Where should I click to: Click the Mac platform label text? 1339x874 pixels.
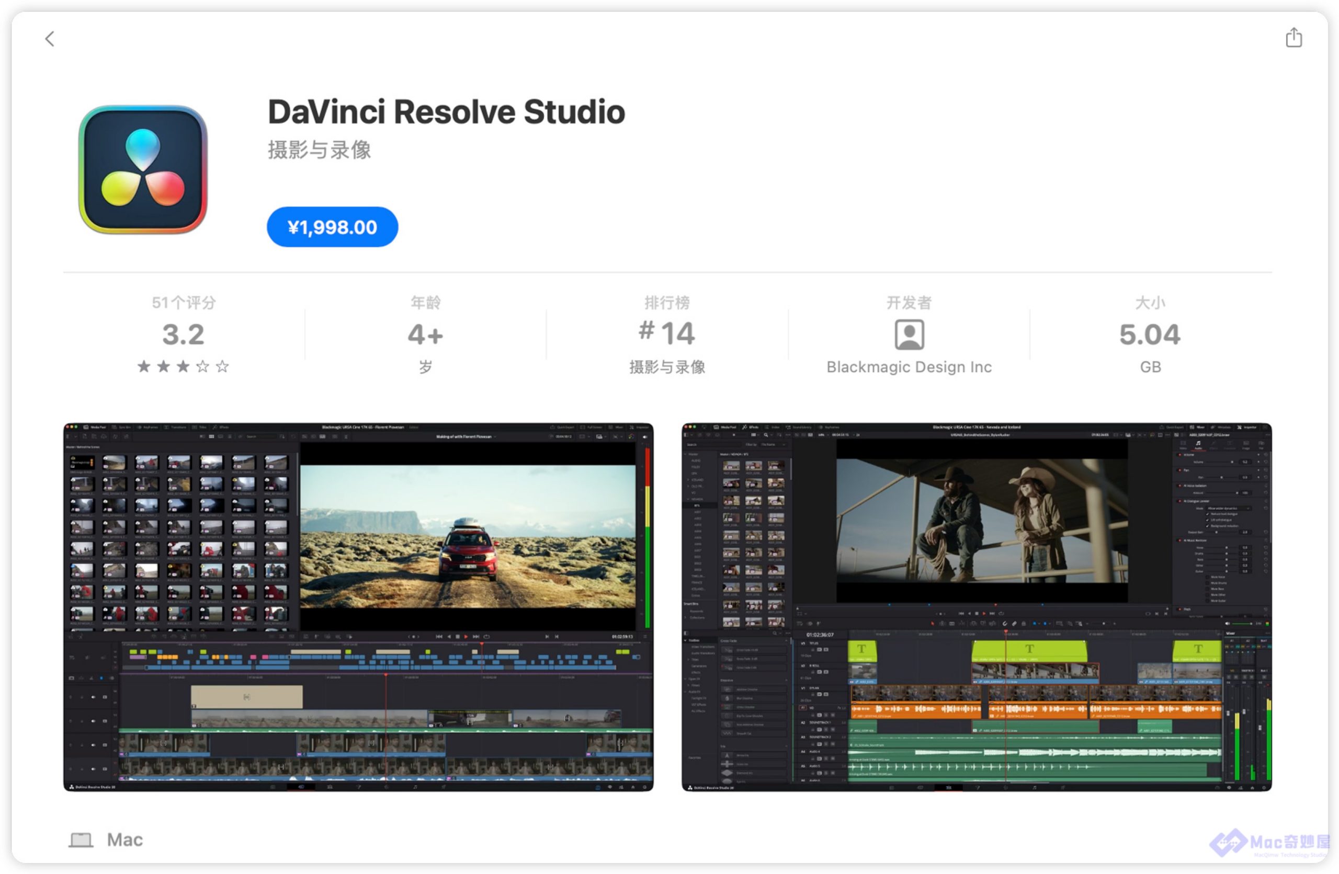click(x=125, y=839)
